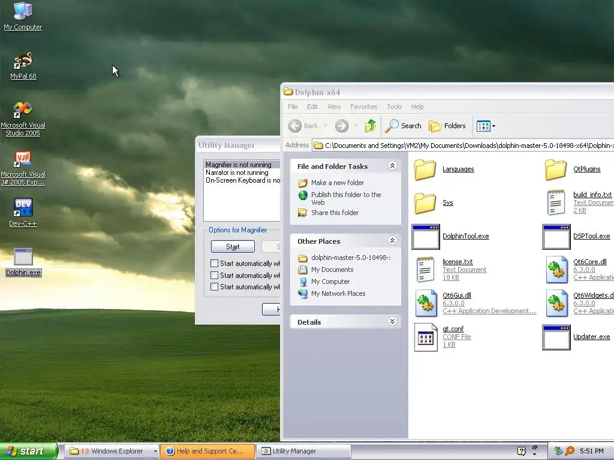
Task: Click the Forward arrow in explorer toolbar
Action: (x=342, y=126)
